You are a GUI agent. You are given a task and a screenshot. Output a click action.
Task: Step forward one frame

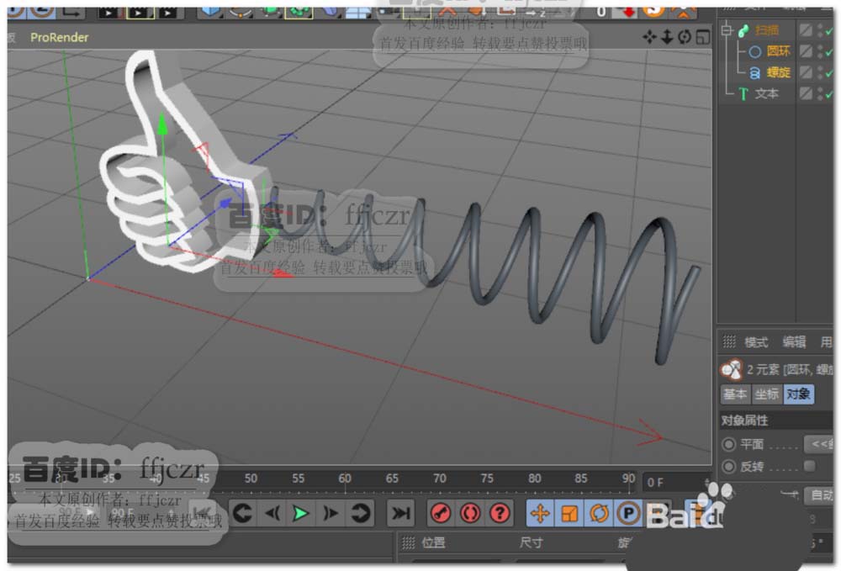(x=331, y=513)
